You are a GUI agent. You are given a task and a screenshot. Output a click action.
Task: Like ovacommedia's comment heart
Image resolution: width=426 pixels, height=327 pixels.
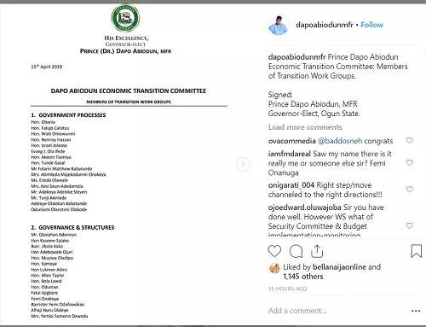coord(410,140)
